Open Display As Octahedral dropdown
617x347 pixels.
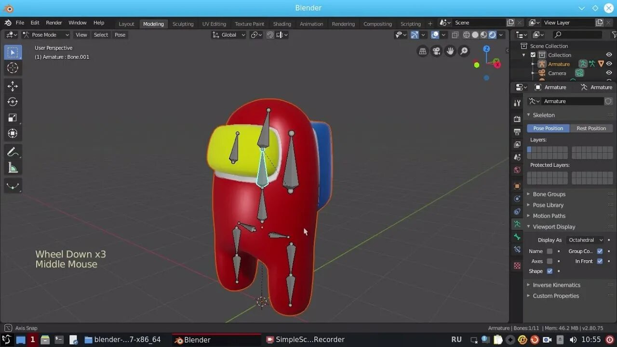(585, 240)
